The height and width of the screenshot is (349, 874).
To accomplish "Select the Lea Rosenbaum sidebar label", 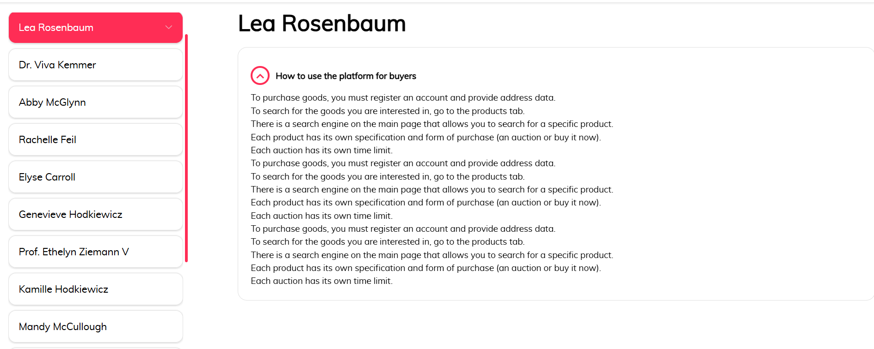I will pos(56,28).
